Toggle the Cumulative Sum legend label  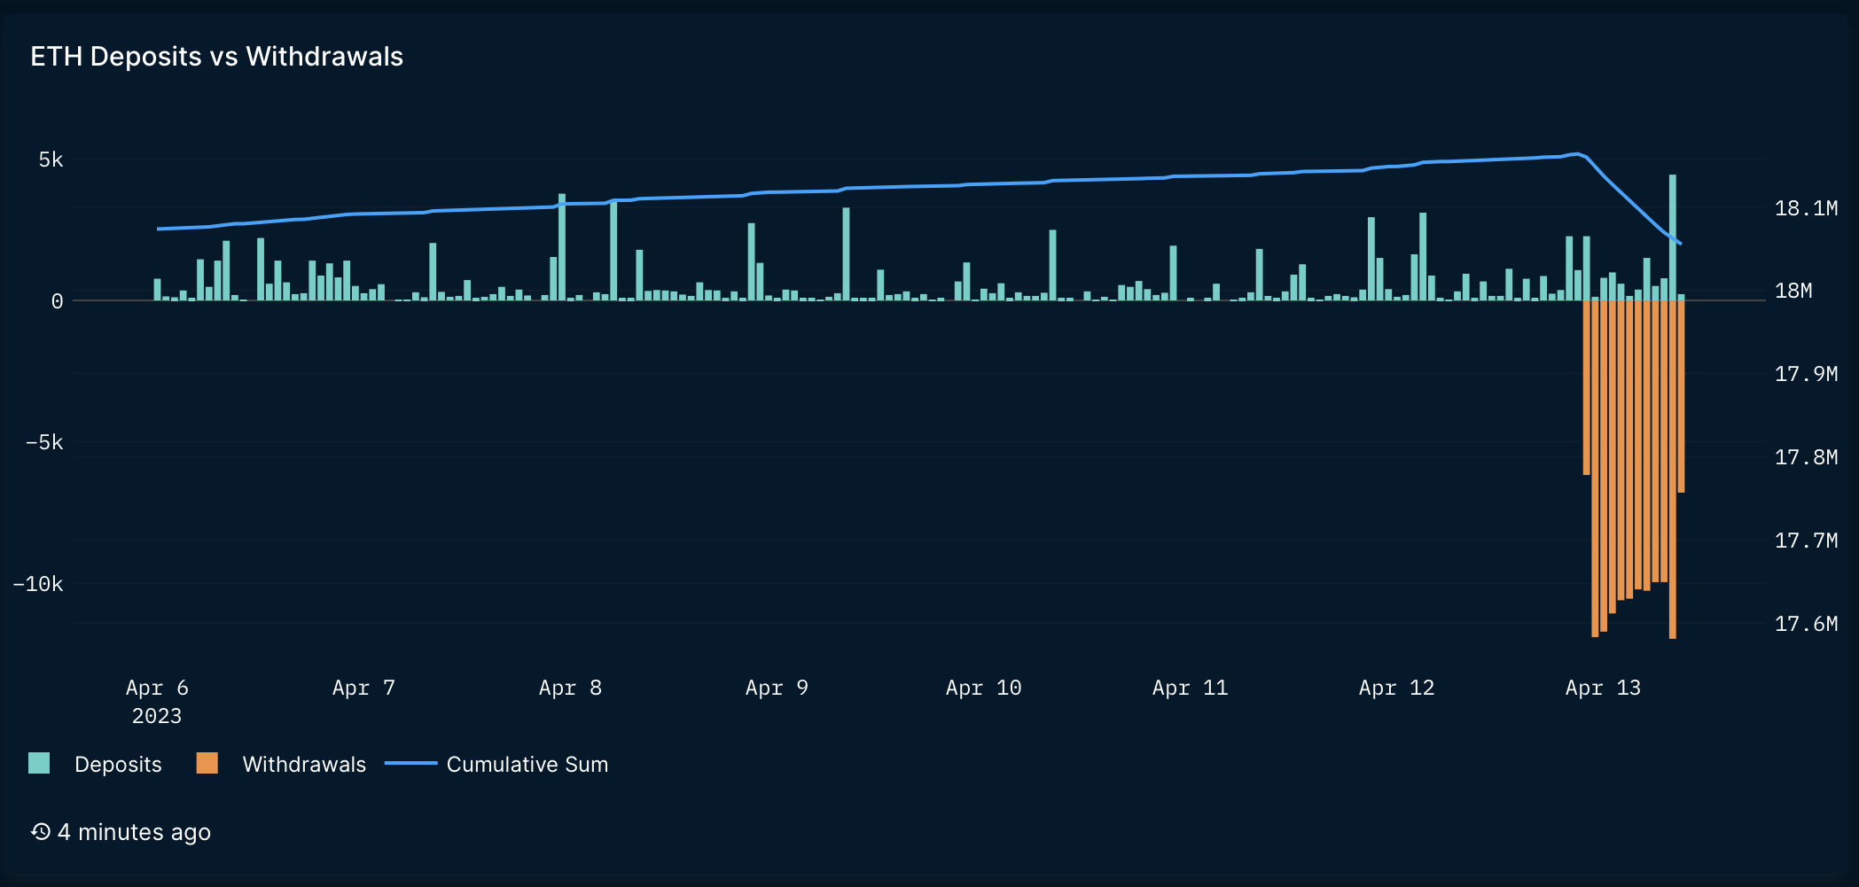[x=527, y=764]
